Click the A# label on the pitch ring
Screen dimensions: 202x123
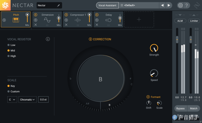pyautogui.click(x=88, y=103)
